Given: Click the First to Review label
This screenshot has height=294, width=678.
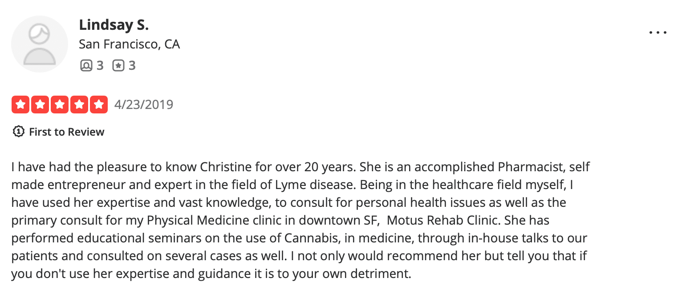Looking at the screenshot, I should pyautogui.click(x=67, y=132).
